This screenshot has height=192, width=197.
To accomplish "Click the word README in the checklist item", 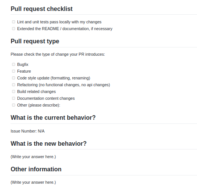I will coord(50,29).
